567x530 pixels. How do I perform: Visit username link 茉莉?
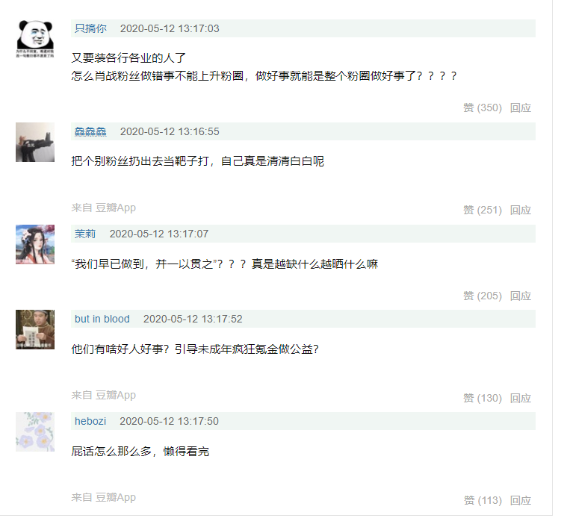point(85,234)
